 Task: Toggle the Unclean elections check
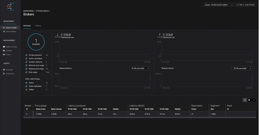click(x=26, y=62)
